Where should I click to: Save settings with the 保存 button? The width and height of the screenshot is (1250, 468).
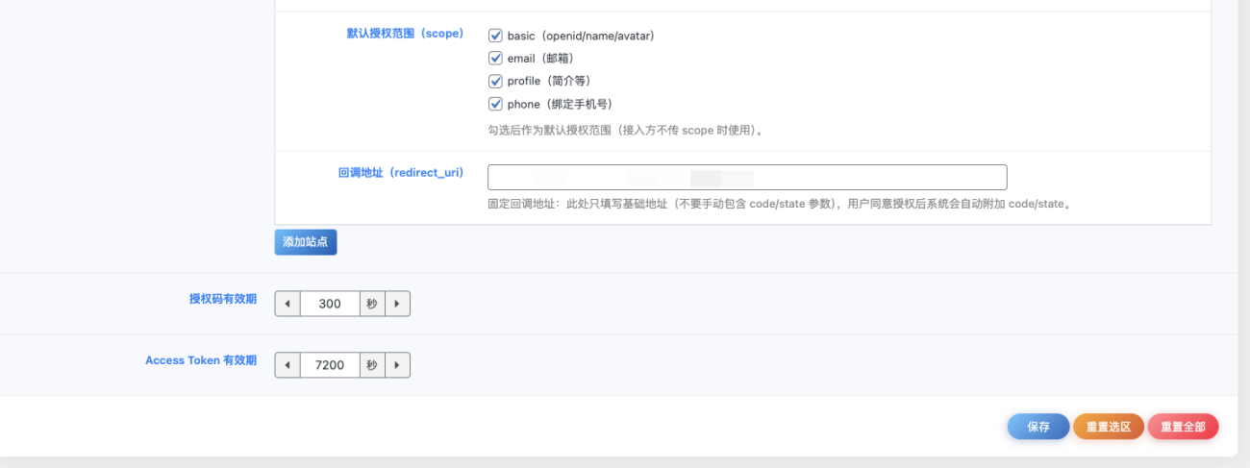pyautogui.click(x=1038, y=427)
